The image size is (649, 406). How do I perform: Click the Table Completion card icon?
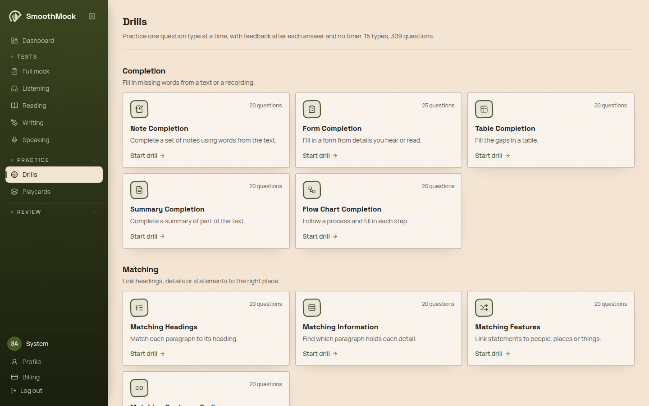click(x=484, y=109)
